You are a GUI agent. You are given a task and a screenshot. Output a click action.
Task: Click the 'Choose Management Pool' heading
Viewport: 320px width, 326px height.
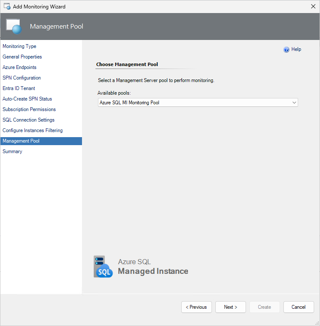coord(127,64)
